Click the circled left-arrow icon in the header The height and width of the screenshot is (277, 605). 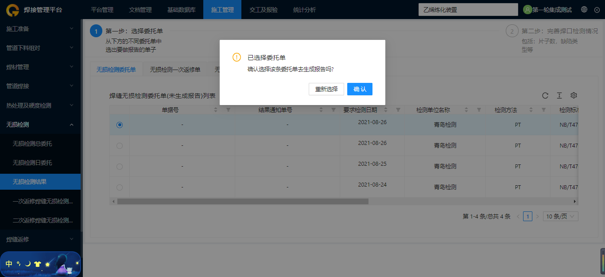(597, 9)
